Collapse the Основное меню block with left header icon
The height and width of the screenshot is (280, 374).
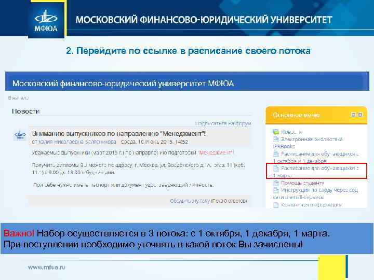[x=353, y=115]
